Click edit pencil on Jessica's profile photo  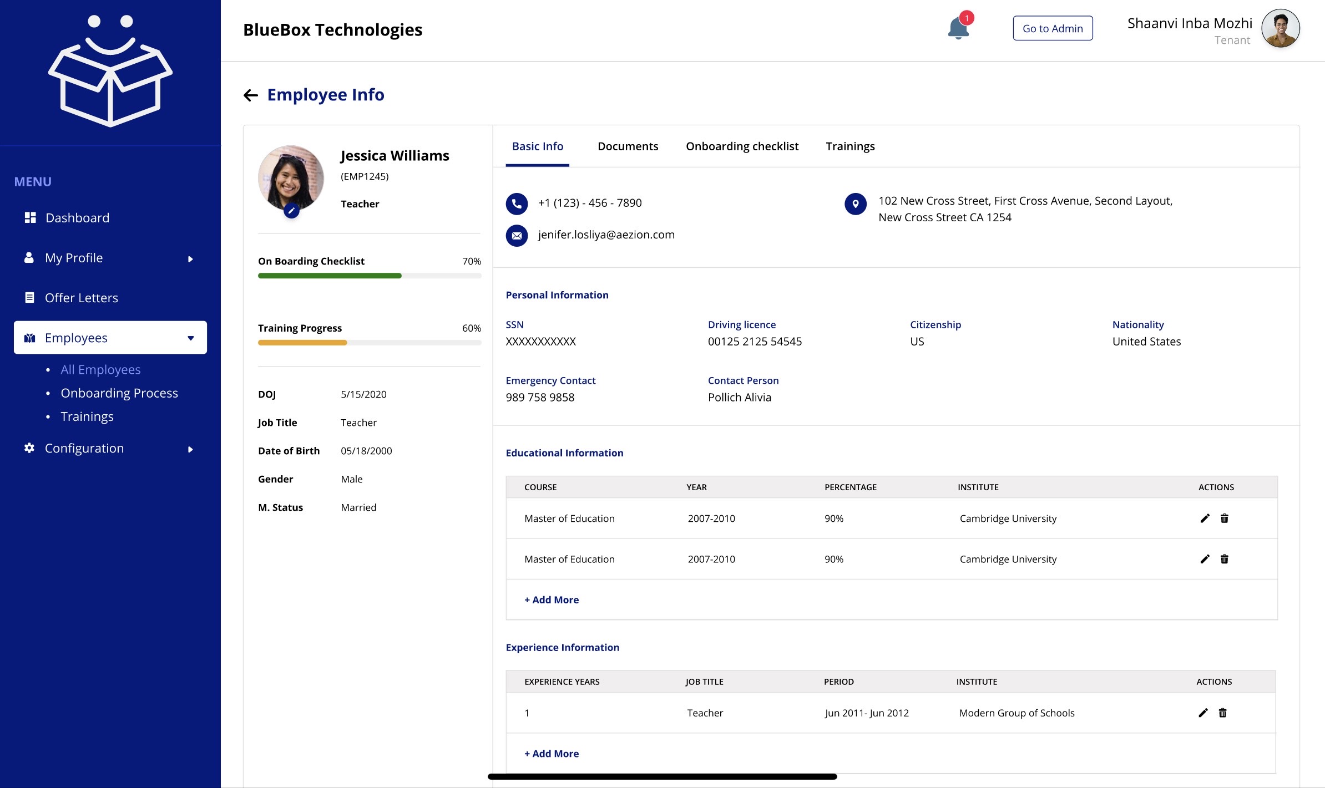click(291, 211)
